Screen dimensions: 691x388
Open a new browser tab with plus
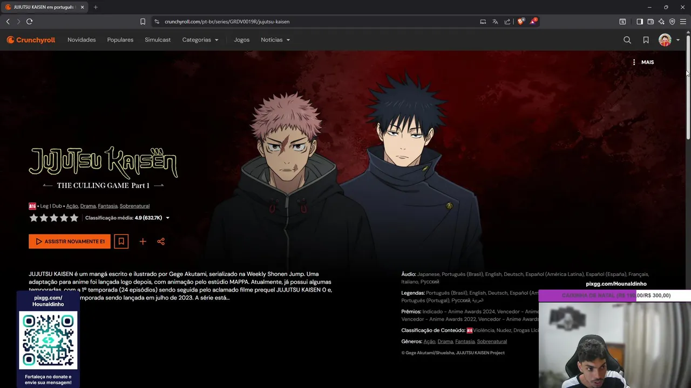(96, 7)
